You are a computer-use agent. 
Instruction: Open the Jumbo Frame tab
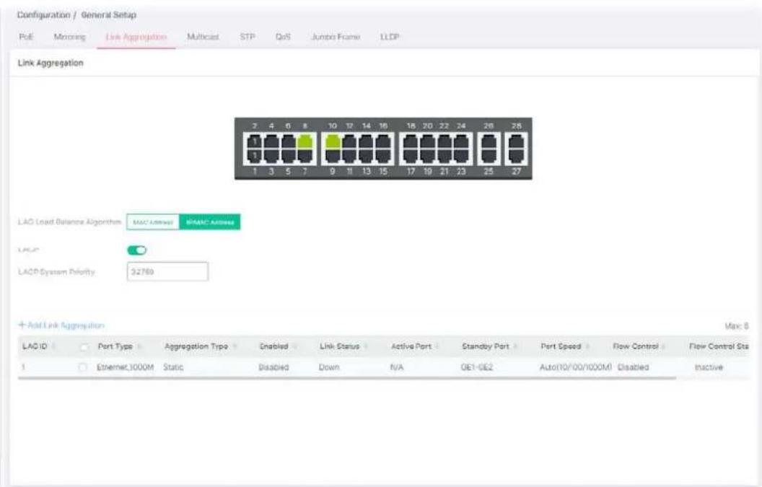[336, 37]
